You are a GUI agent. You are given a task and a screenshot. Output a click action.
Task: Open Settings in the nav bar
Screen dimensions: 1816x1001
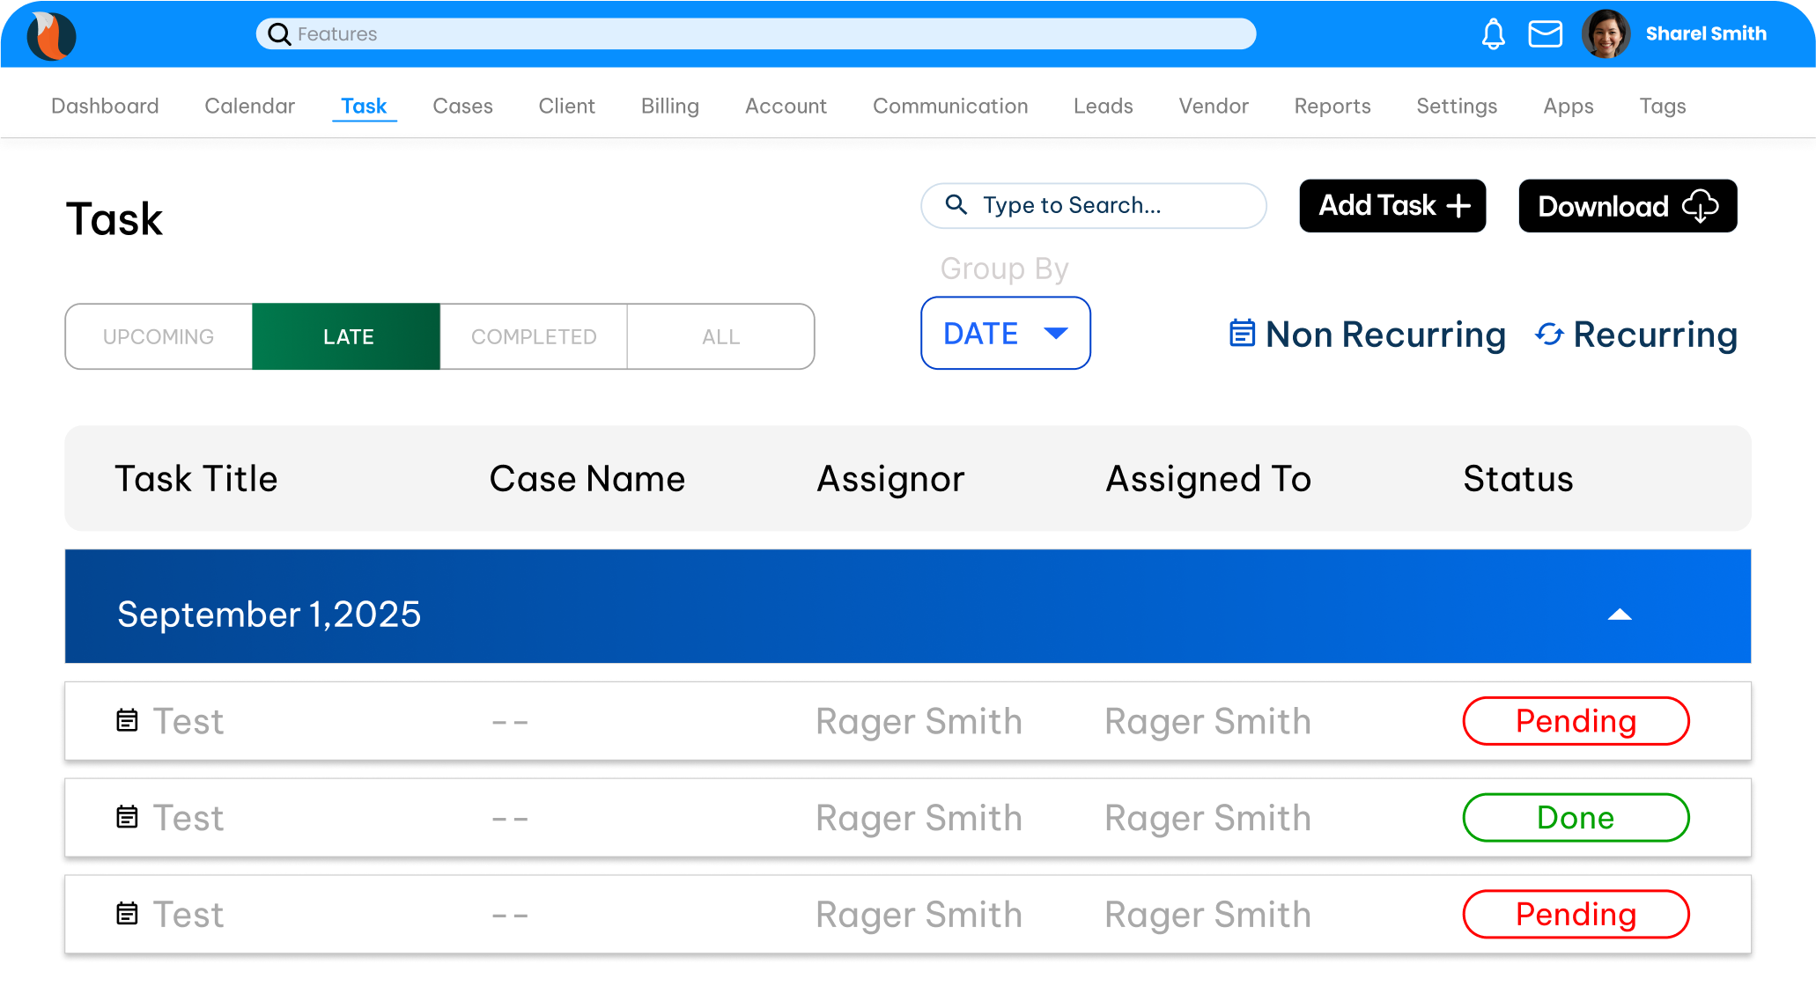pyautogui.click(x=1457, y=106)
